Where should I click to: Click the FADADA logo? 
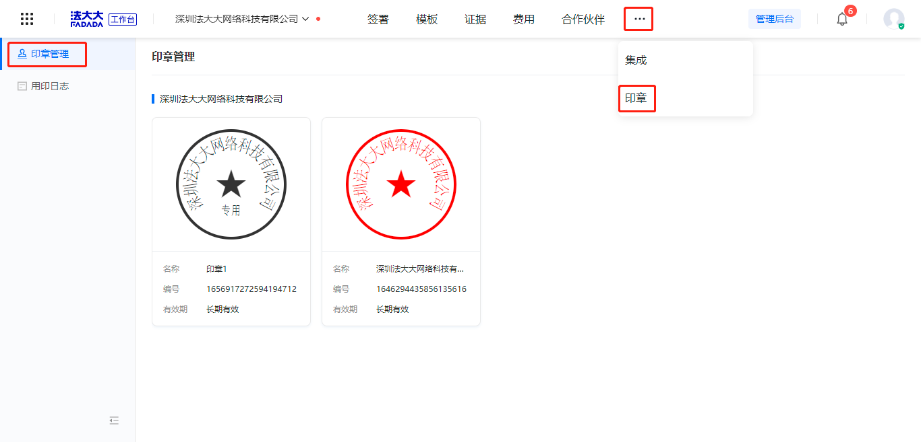87,19
